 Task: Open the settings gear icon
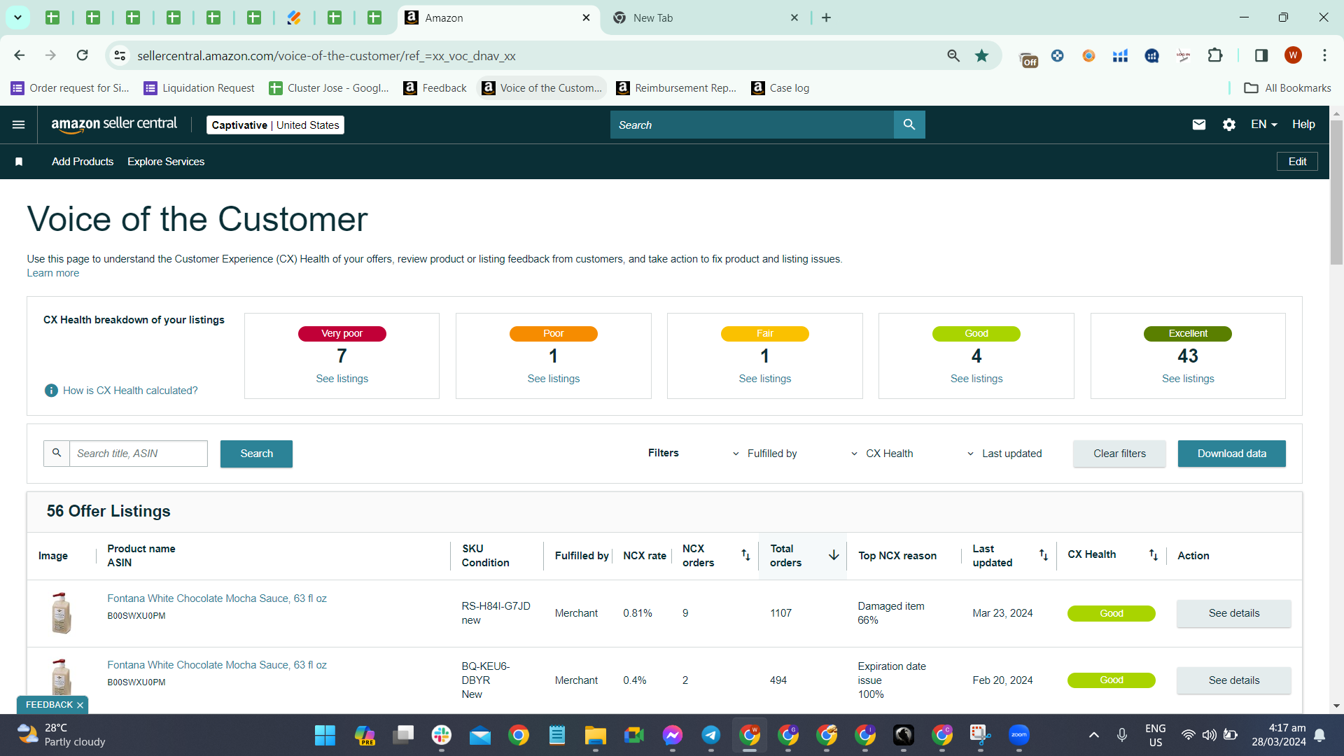coord(1229,125)
